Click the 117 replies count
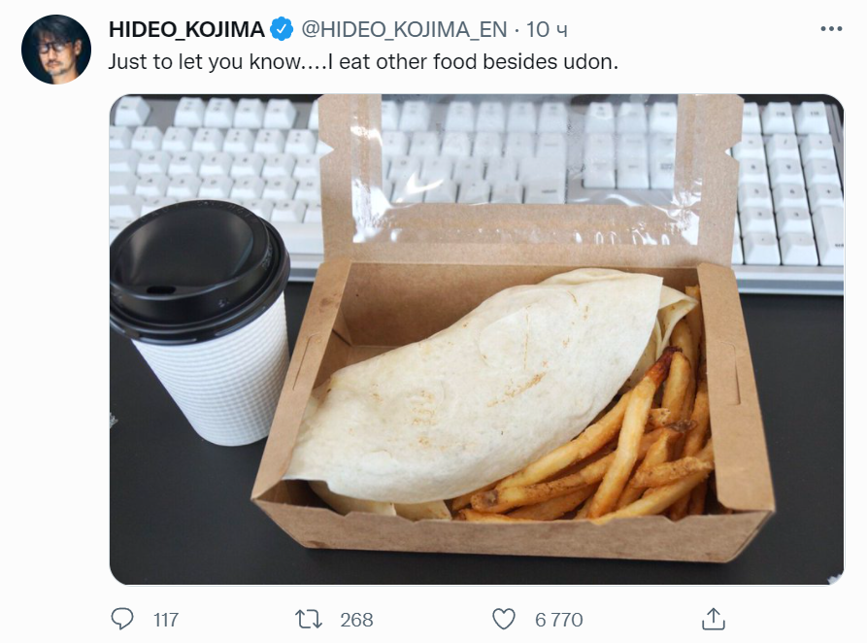The width and height of the screenshot is (867, 643). [166, 620]
